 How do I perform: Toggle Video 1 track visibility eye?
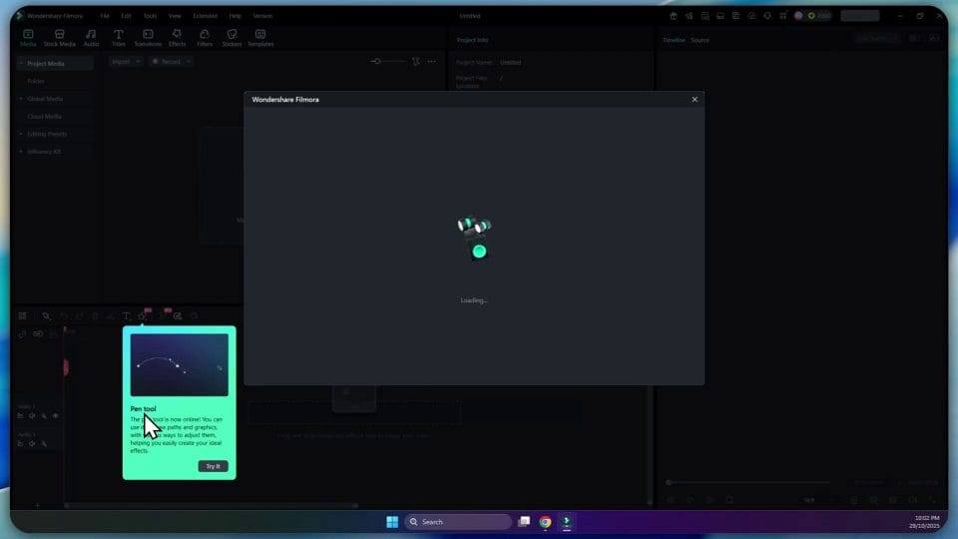(x=56, y=415)
